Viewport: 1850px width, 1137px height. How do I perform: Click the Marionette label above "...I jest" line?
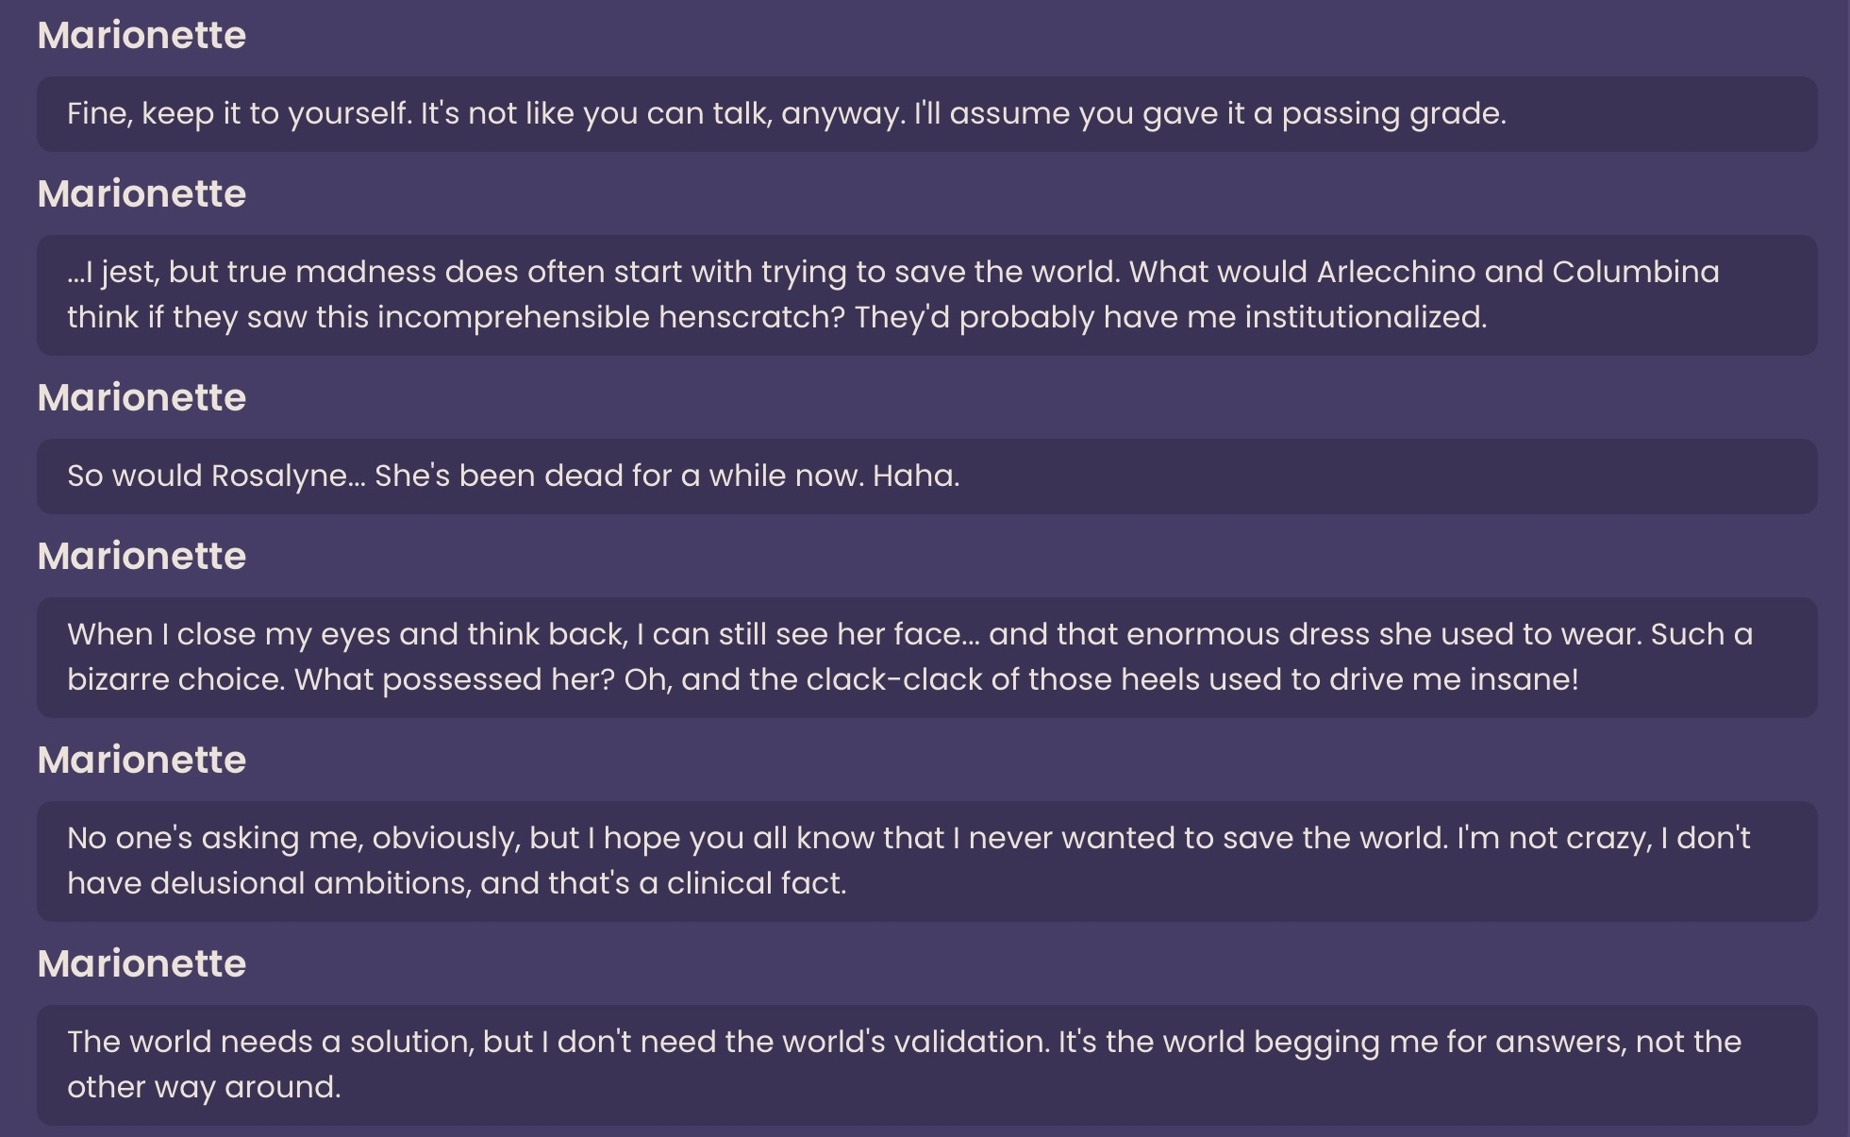pyautogui.click(x=142, y=194)
